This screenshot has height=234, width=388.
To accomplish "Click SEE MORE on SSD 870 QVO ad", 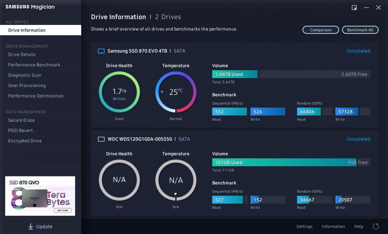I will (63, 210).
